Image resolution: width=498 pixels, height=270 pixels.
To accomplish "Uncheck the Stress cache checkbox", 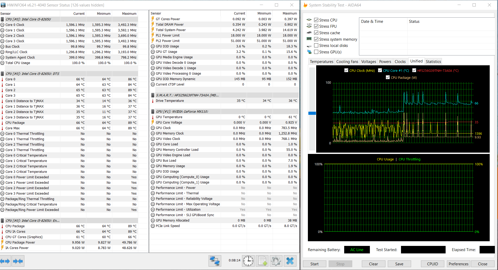I will [316, 33].
